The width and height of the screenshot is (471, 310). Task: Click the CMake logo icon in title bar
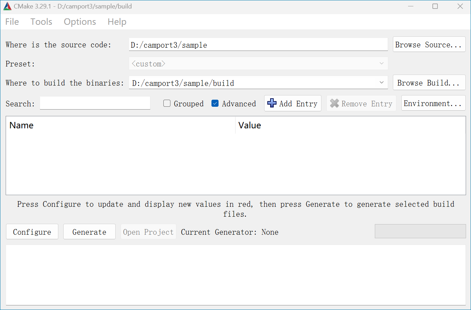7,6
